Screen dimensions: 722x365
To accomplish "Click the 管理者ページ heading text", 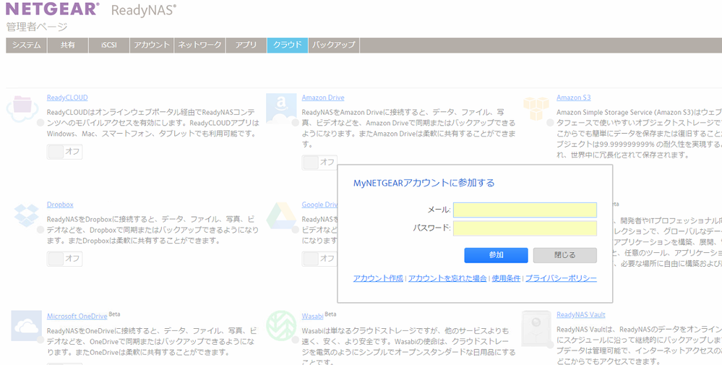I will click(x=37, y=27).
